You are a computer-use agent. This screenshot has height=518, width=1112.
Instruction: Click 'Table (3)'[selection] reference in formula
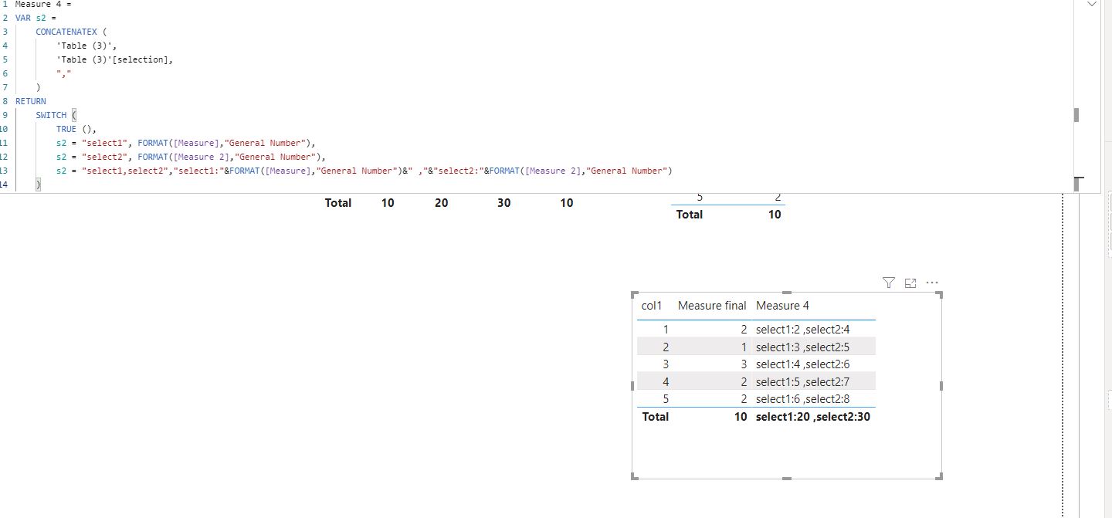point(115,59)
